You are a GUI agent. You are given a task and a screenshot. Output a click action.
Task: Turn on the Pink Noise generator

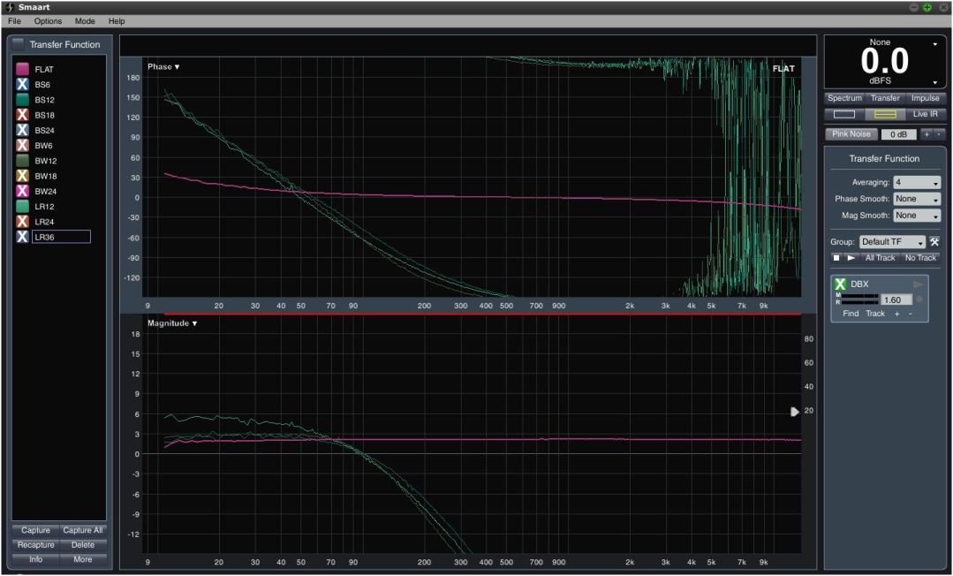pyautogui.click(x=851, y=134)
